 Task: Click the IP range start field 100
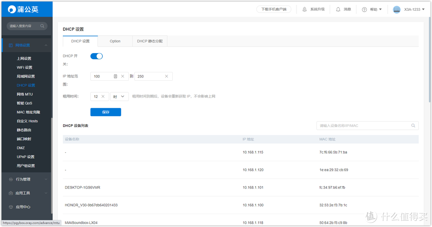pos(102,76)
